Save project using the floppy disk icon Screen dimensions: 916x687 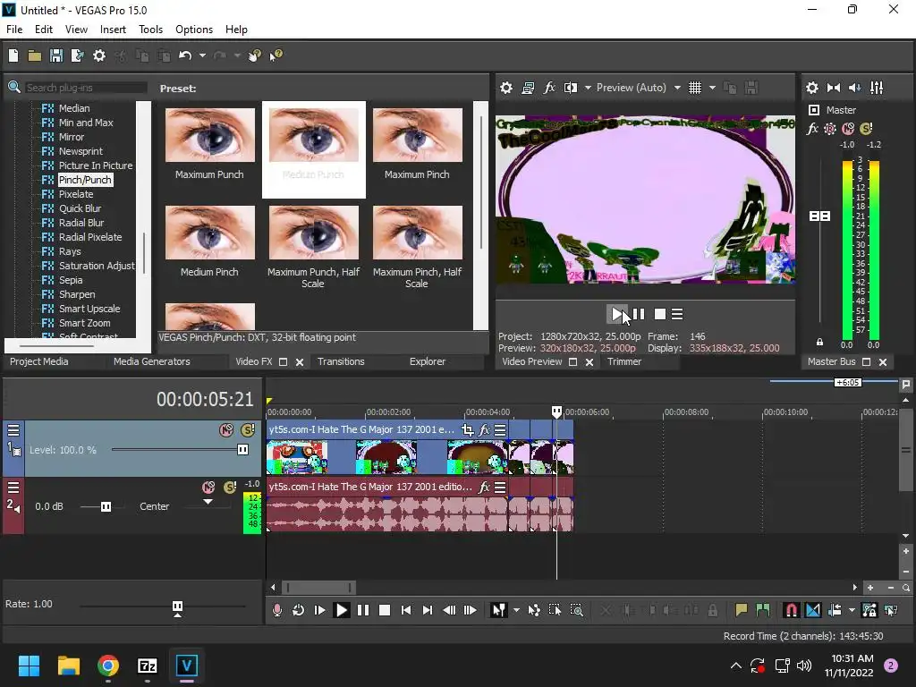click(x=56, y=55)
